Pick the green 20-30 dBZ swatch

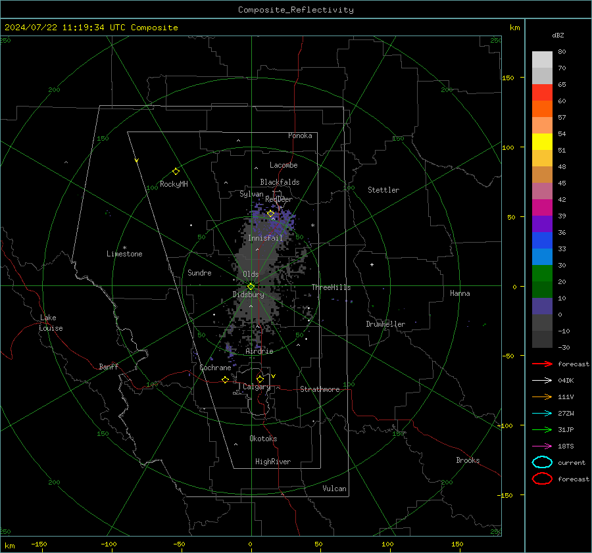[542, 273]
